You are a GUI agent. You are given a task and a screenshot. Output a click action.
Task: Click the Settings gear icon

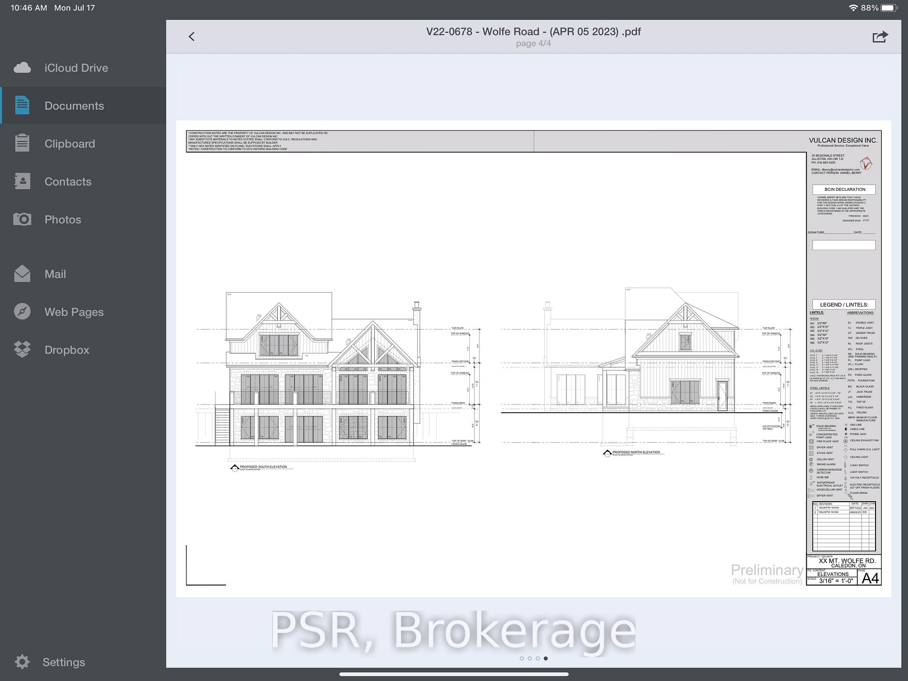tap(22, 662)
